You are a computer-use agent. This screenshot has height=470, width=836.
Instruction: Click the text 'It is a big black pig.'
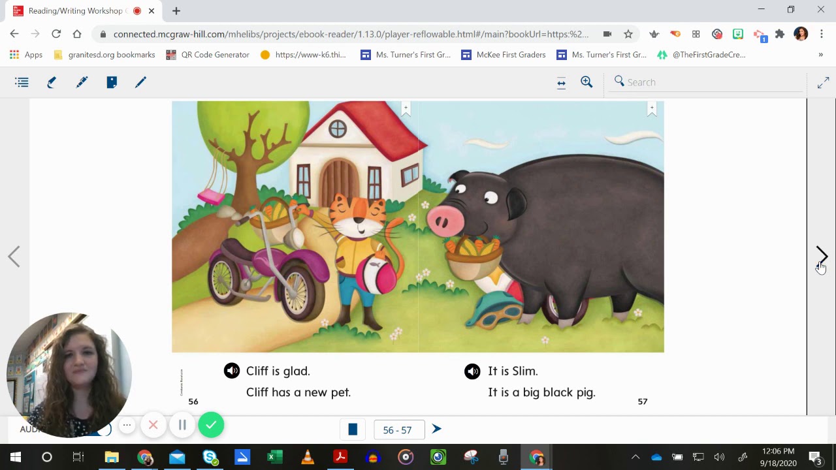(x=541, y=392)
